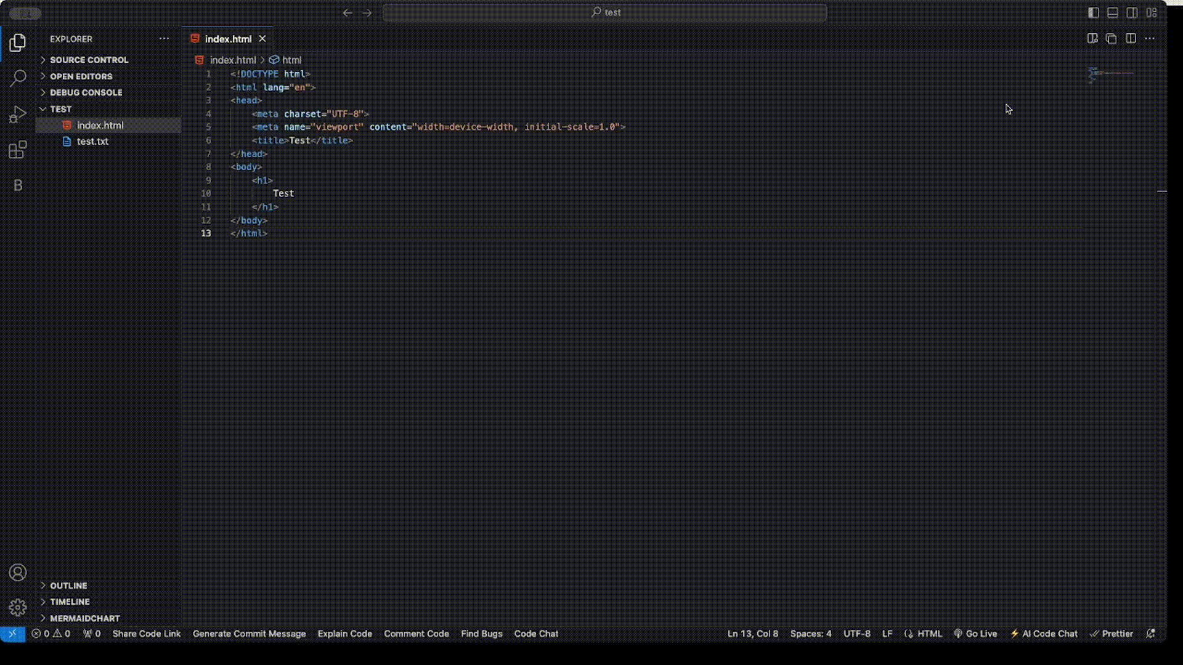Image resolution: width=1183 pixels, height=665 pixels.
Task: Click the notifications bell in status bar
Action: (x=1150, y=634)
